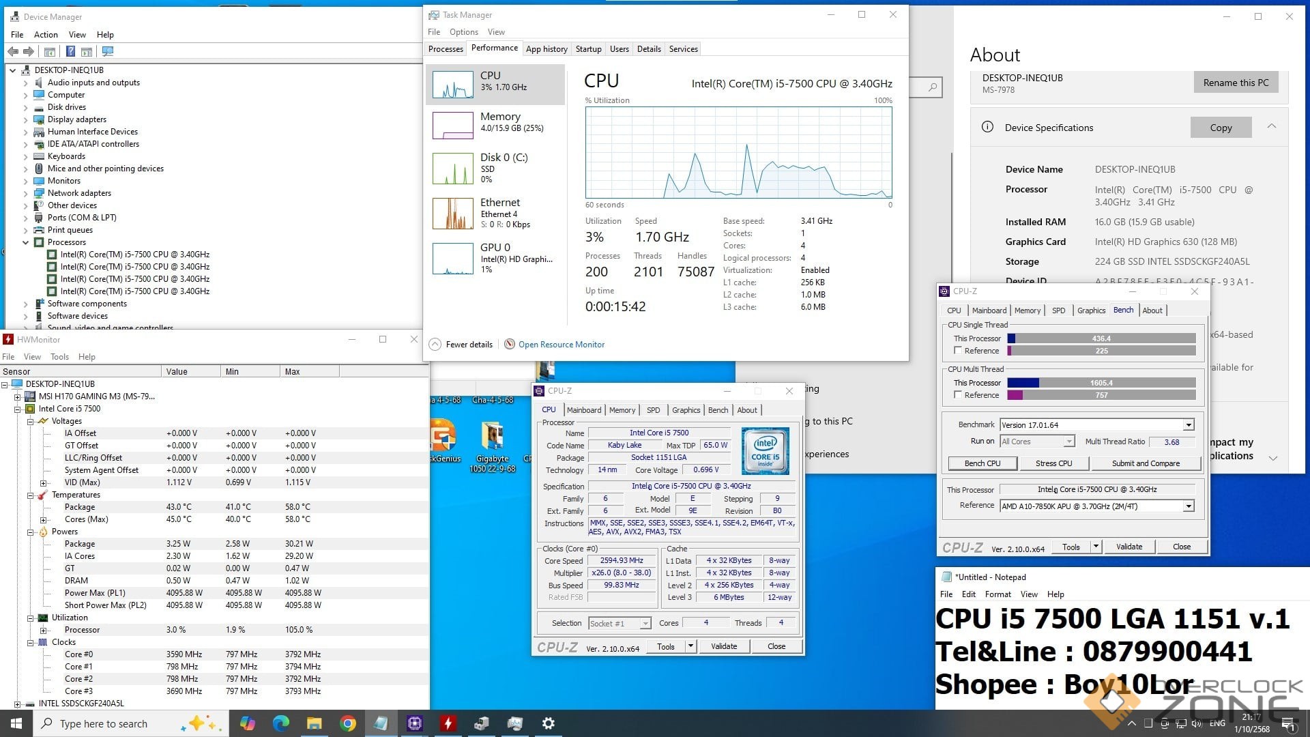Click the Ethernet performance graph icon

[452, 214]
